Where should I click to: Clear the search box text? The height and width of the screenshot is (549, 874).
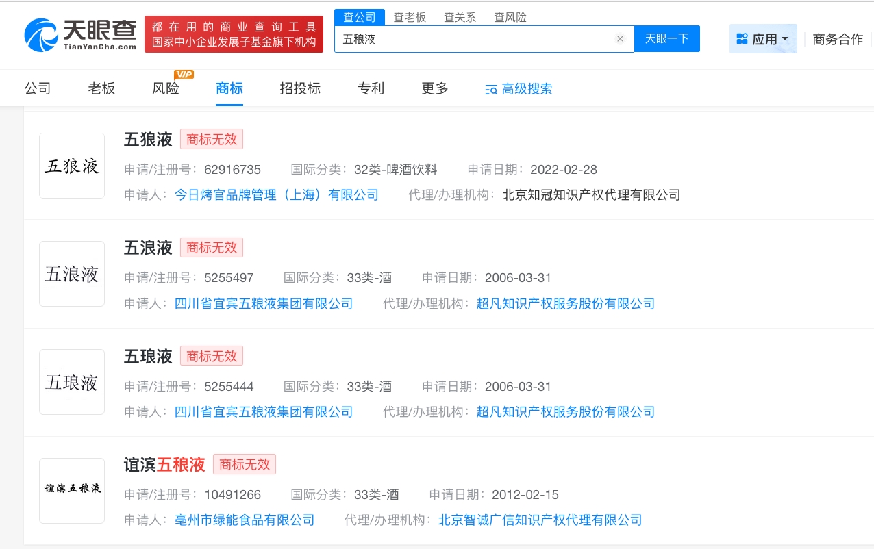point(620,39)
